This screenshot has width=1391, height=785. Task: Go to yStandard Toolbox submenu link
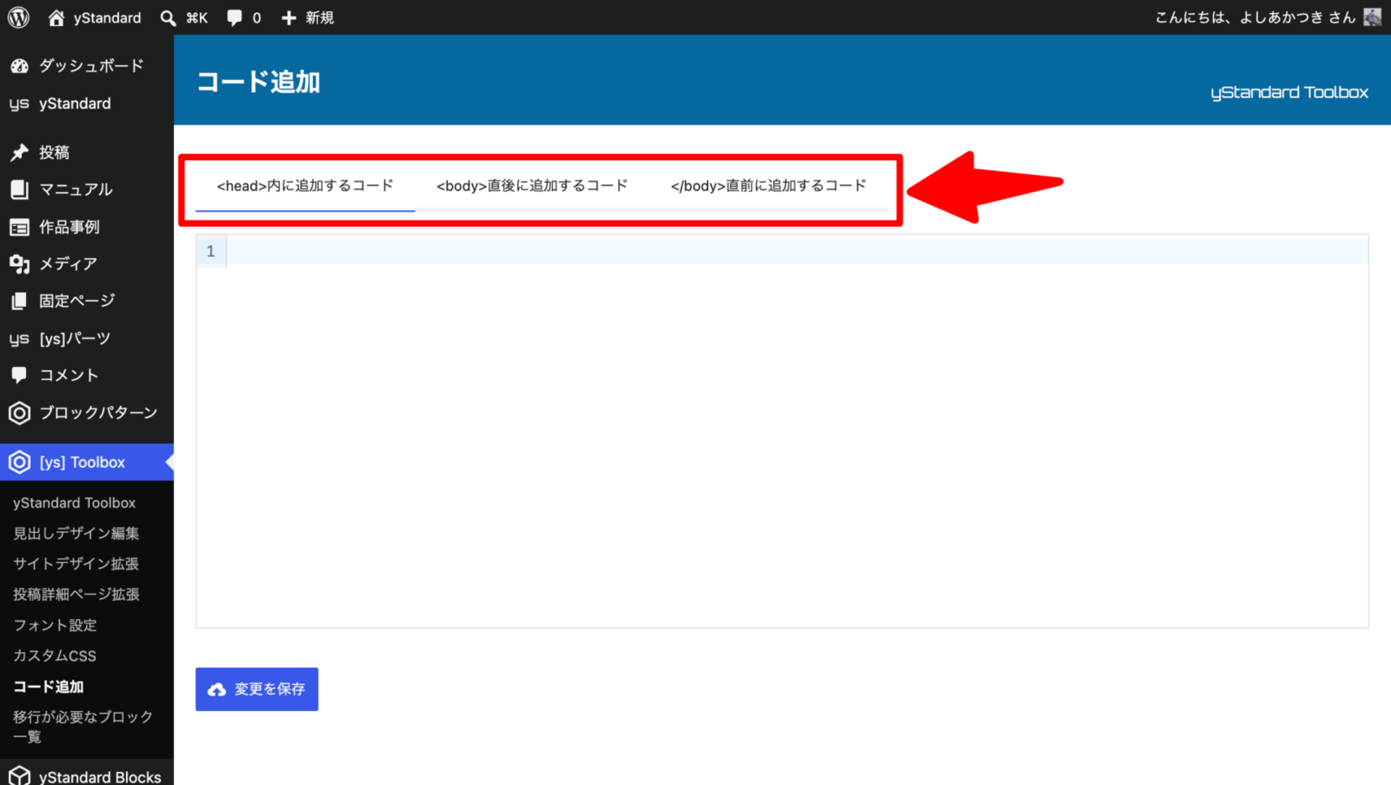click(74, 503)
